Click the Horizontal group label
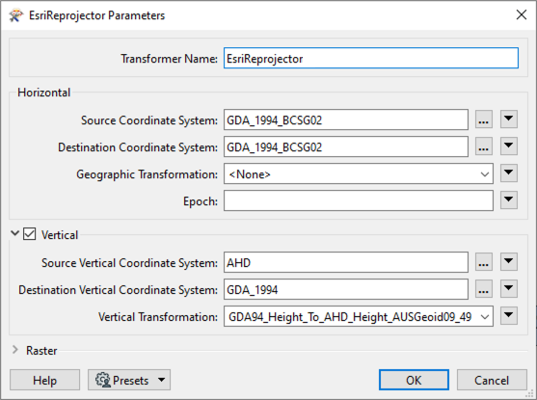 coord(43,93)
